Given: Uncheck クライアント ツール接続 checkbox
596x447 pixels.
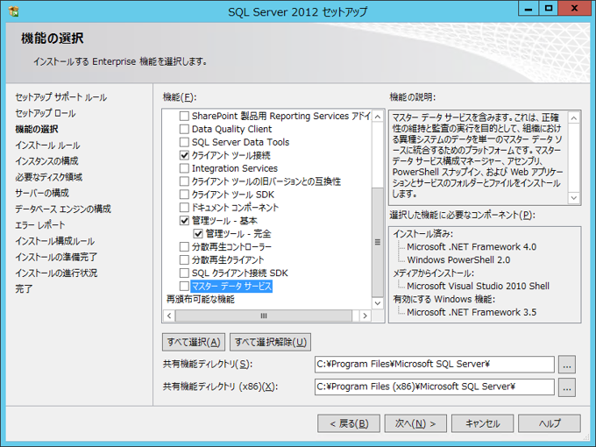Looking at the screenshot, I should pyautogui.click(x=184, y=155).
